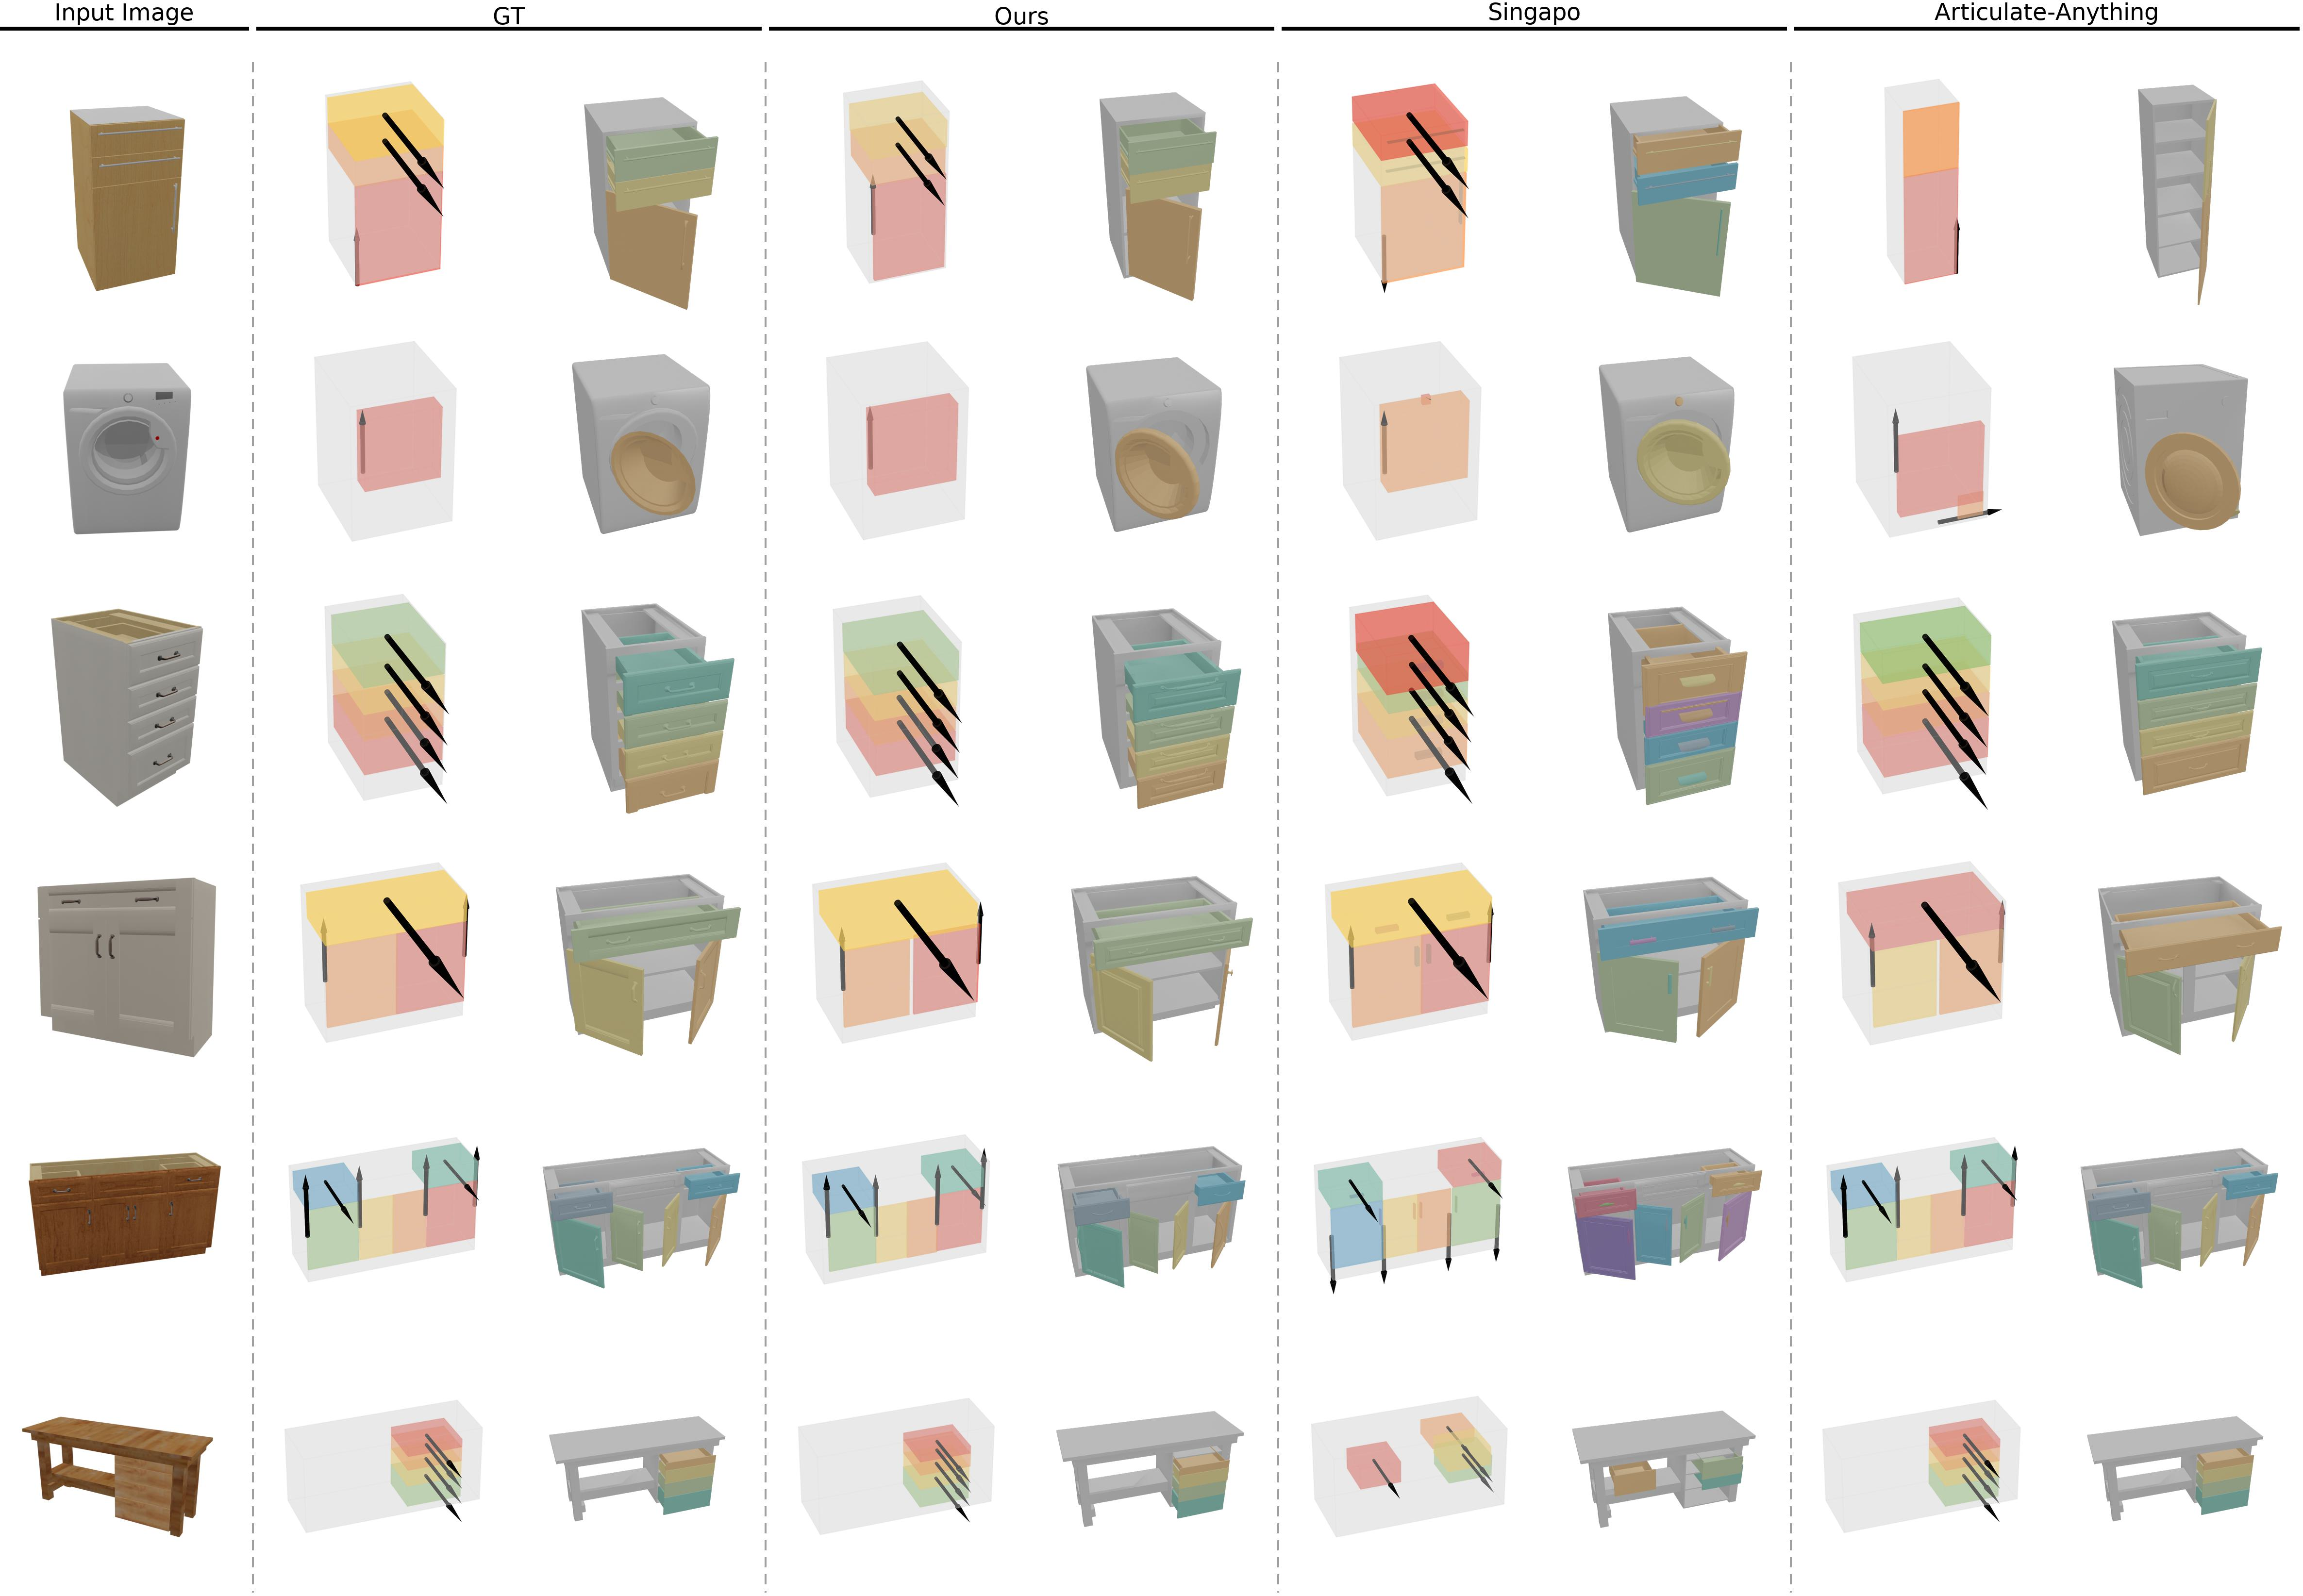View Articulate-Anything four-drawer cabinet mesh render
This screenshot has height=1596, width=2303.
(x=2187, y=704)
